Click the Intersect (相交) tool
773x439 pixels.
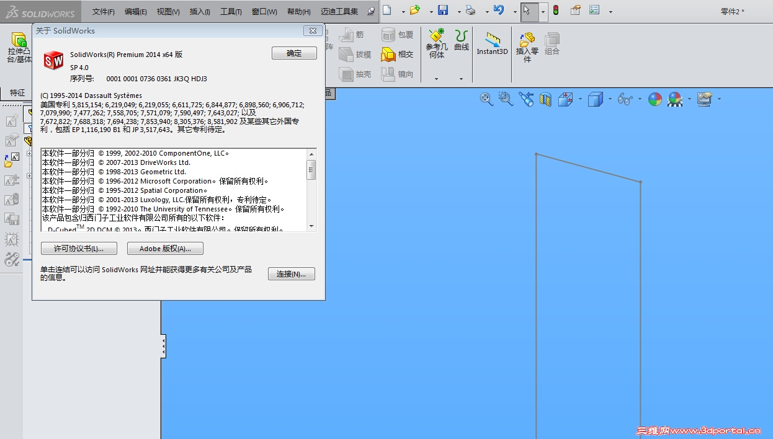coord(397,55)
